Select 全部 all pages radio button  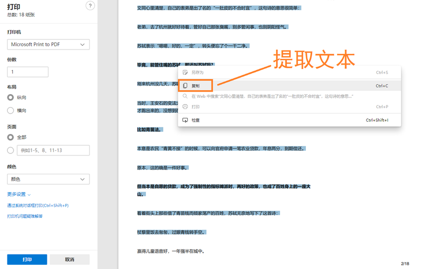pyautogui.click(x=10, y=137)
